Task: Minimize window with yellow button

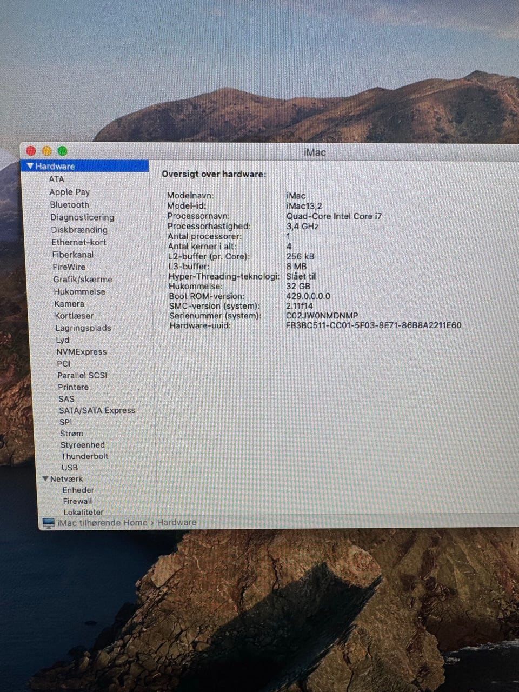Action: (x=47, y=151)
